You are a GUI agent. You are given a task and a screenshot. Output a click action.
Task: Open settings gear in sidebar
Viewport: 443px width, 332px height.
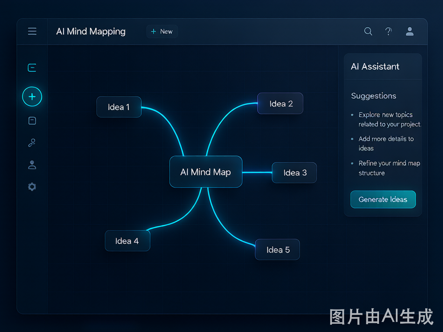(32, 187)
